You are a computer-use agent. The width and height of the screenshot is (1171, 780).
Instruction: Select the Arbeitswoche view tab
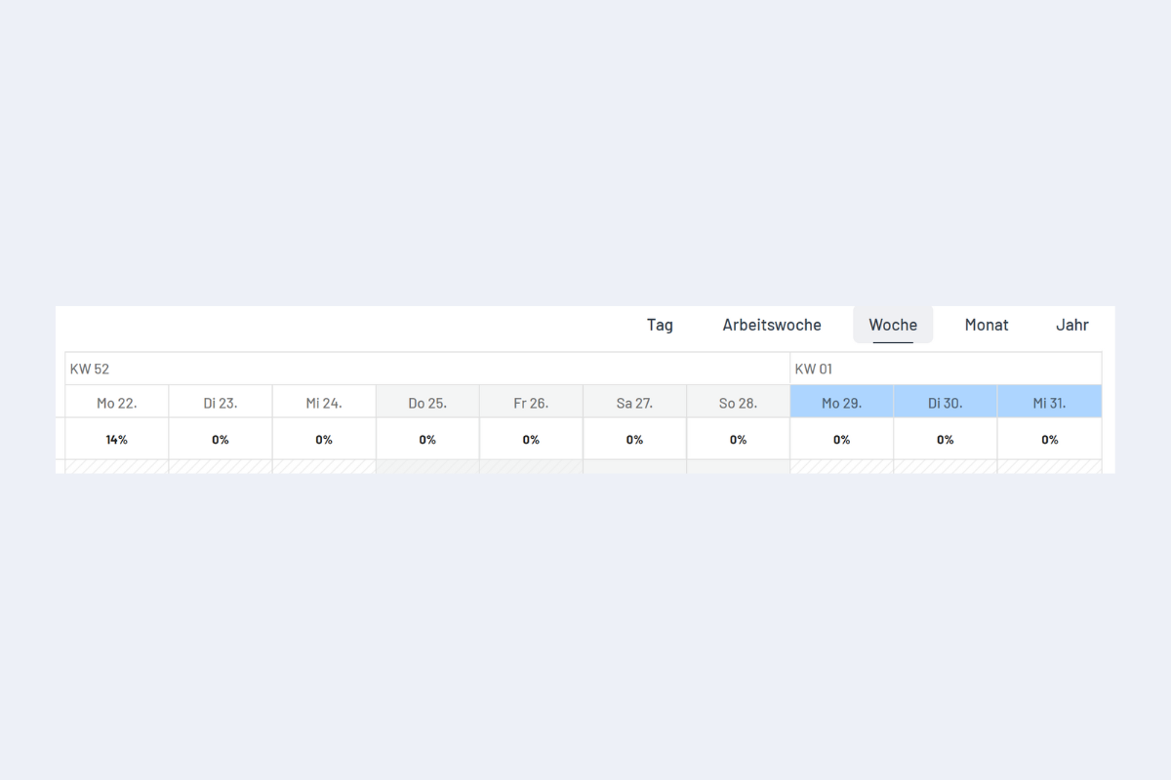point(772,325)
